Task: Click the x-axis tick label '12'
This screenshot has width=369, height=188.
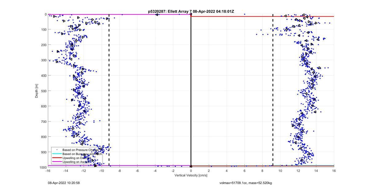Action: point(298,171)
